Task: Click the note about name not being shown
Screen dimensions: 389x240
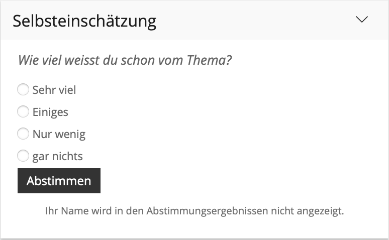Action: pyautogui.click(x=194, y=211)
